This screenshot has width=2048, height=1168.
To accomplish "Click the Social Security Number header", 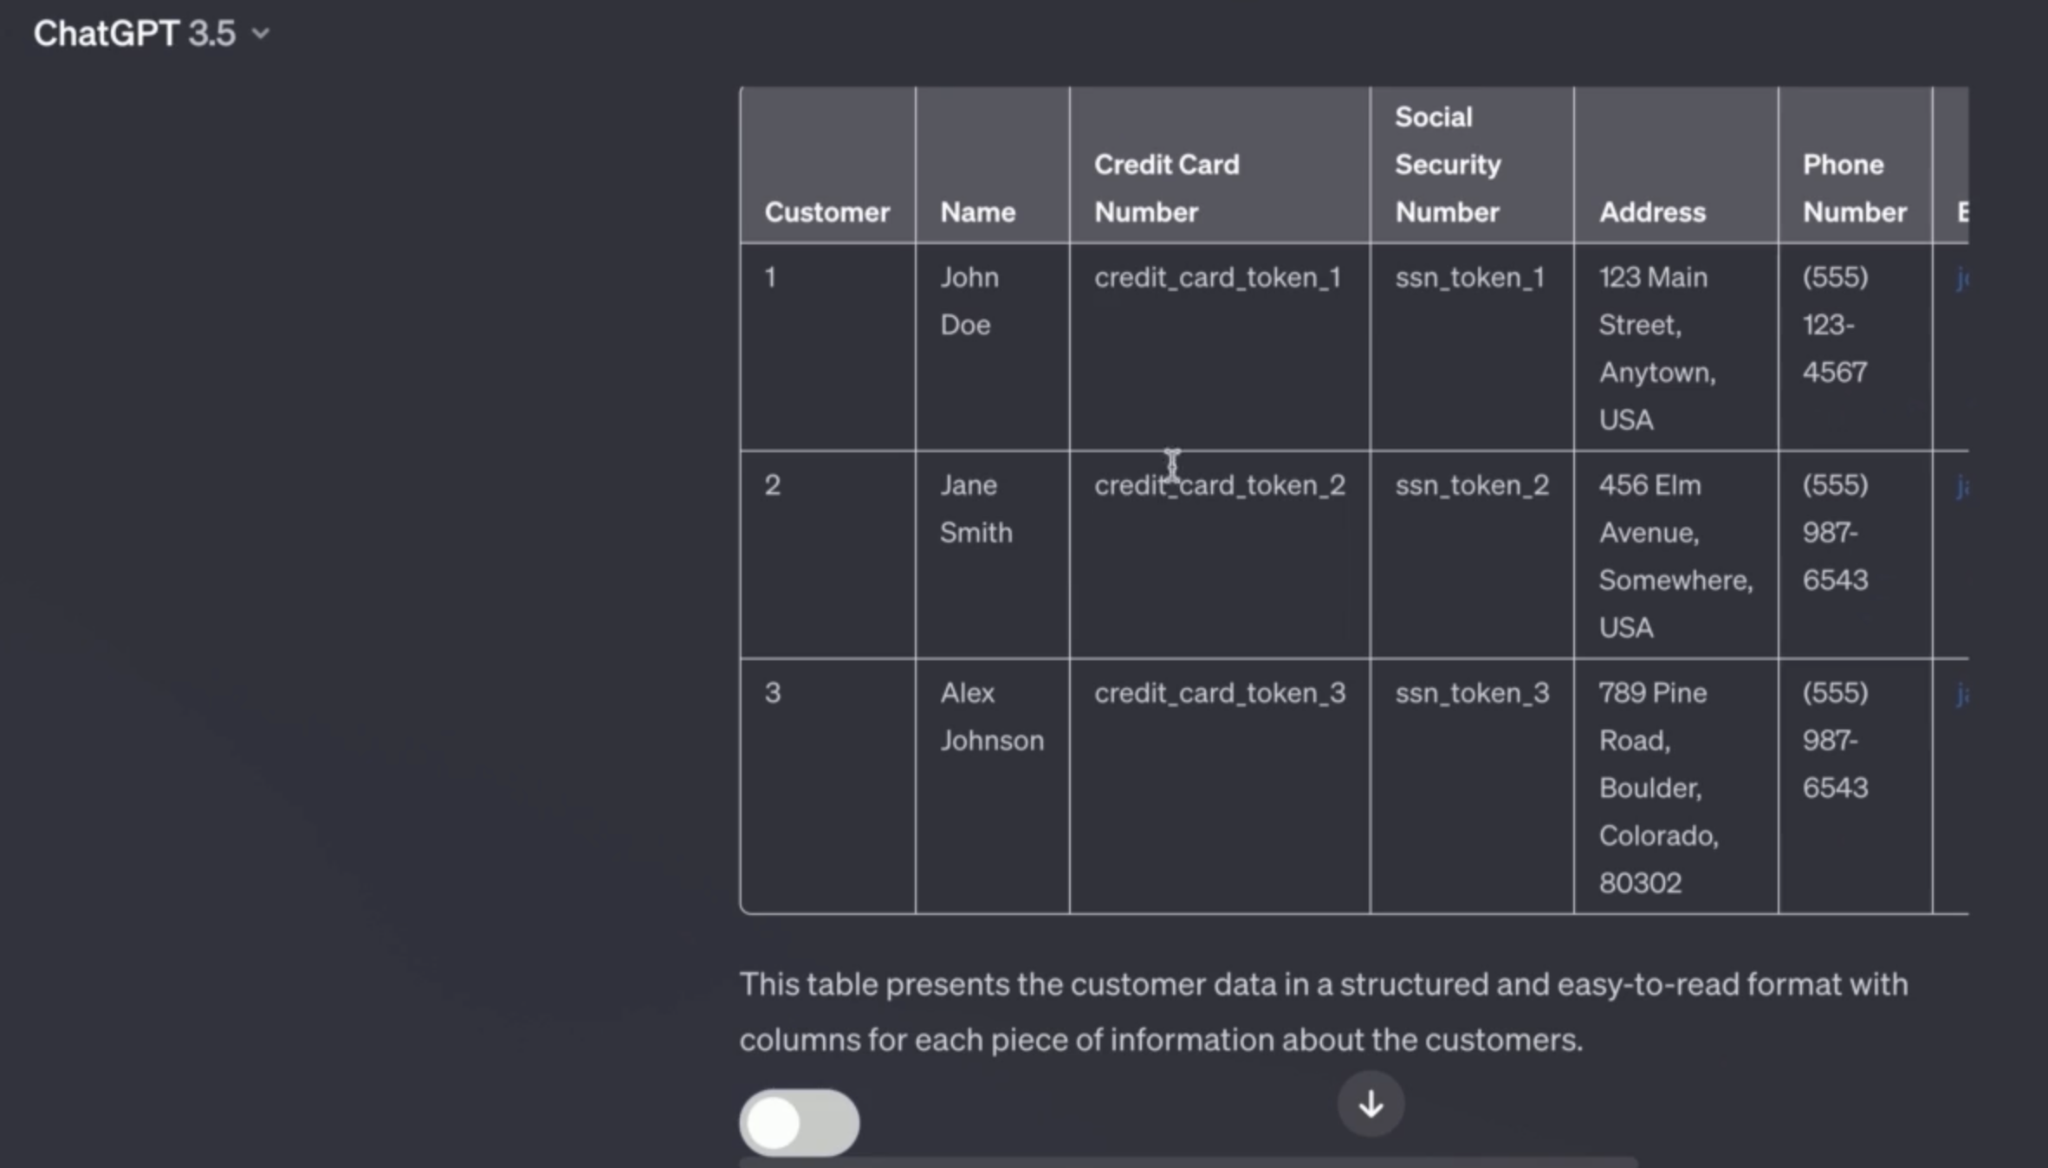I will click(x=1448, y=164).
